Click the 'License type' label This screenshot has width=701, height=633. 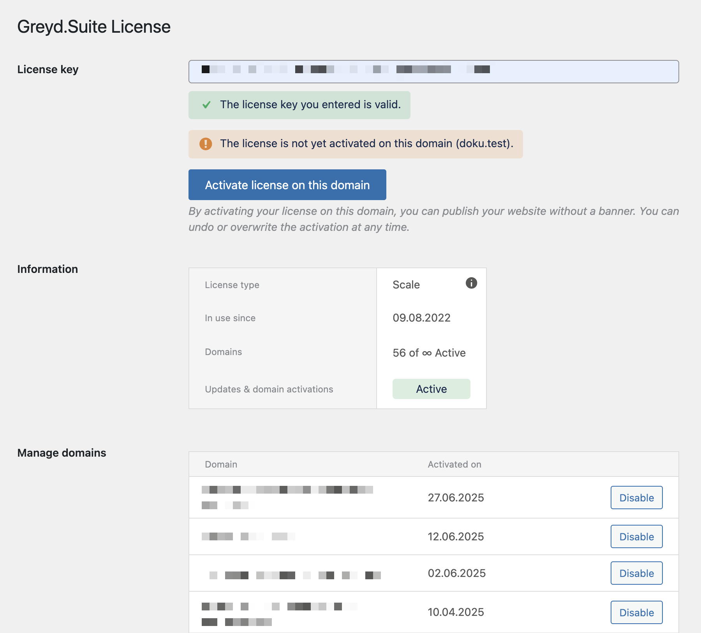click(x=232, y=285)
